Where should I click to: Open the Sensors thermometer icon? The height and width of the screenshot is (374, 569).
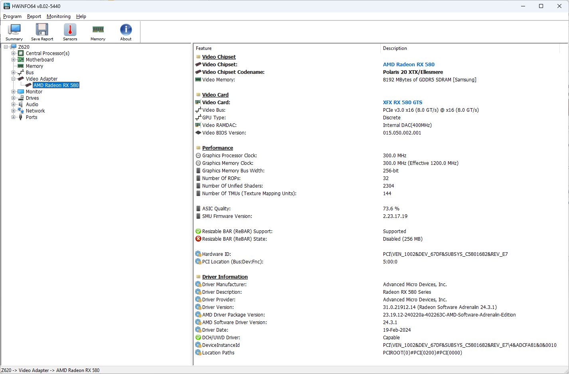pos(70,30)
